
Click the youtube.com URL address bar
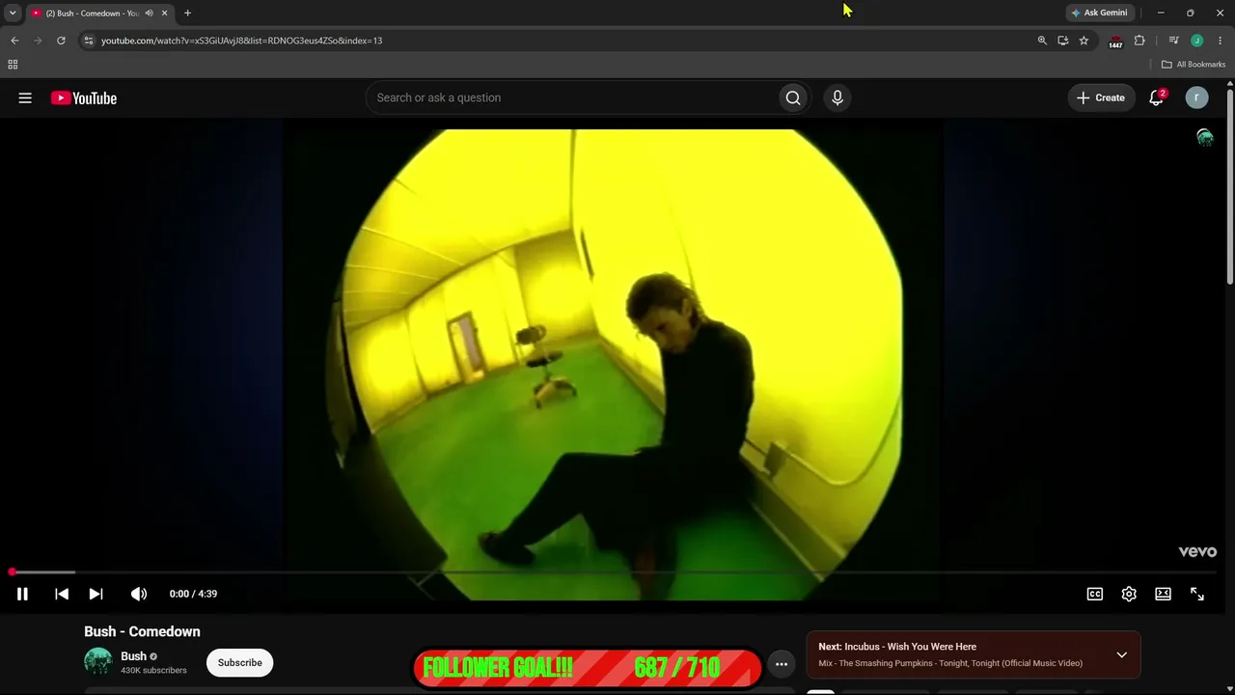(560, 41)
